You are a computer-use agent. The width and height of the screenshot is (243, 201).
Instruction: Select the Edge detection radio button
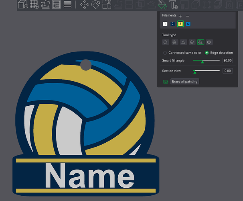[207, 53]
